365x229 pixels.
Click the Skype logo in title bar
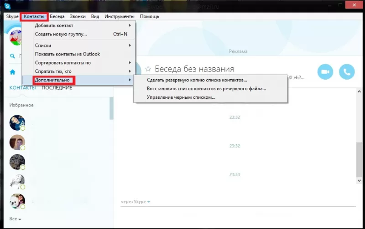click(7, 6)
